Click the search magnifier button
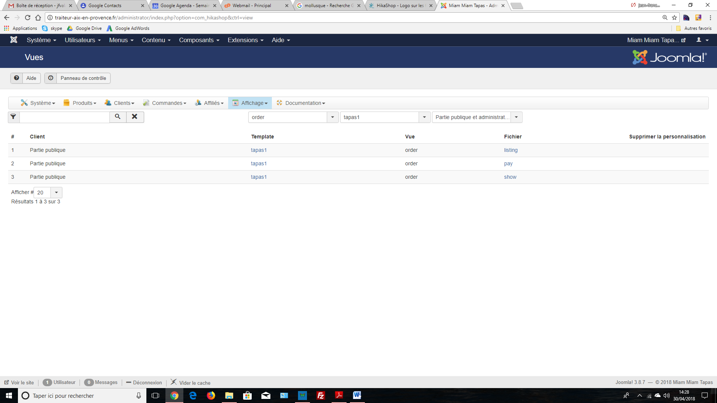This screenshot has width=717, height=403. [x=118, y=117]
